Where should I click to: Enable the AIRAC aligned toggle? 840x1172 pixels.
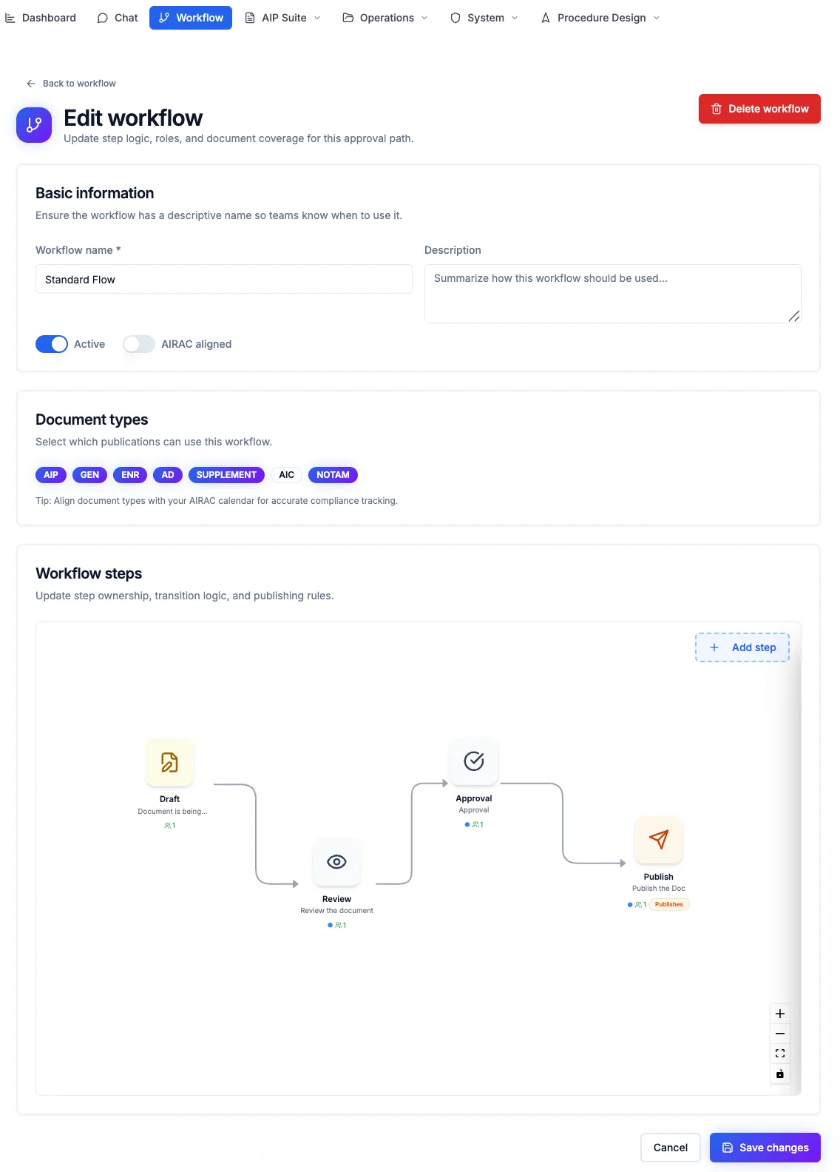click(x=139, y=344)
